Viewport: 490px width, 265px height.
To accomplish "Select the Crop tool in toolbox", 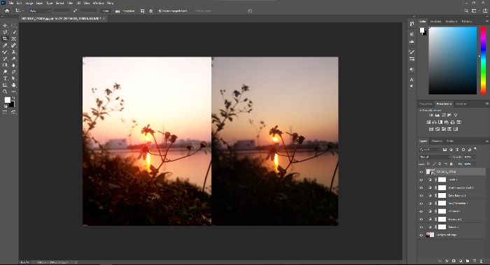I will tap(5, 38).
